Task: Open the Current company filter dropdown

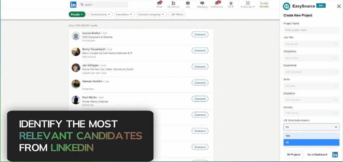Action: tap(151, 14)
